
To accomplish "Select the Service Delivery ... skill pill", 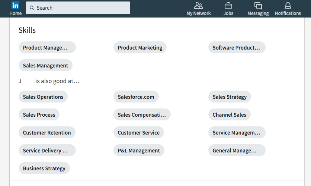I will pyautogui.click(x=47, y=150).
